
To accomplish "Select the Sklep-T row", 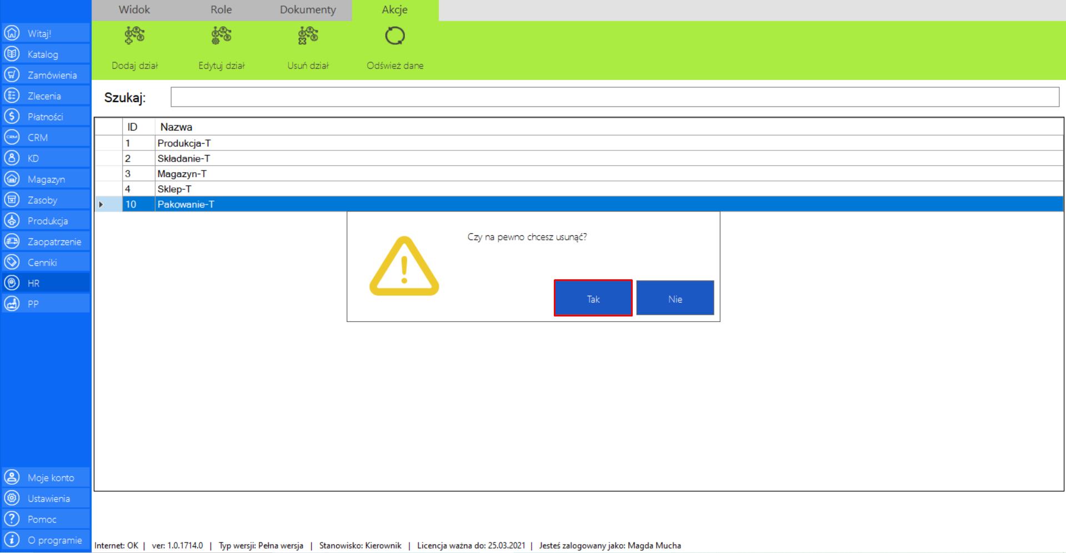I will (x=579, y=189).
